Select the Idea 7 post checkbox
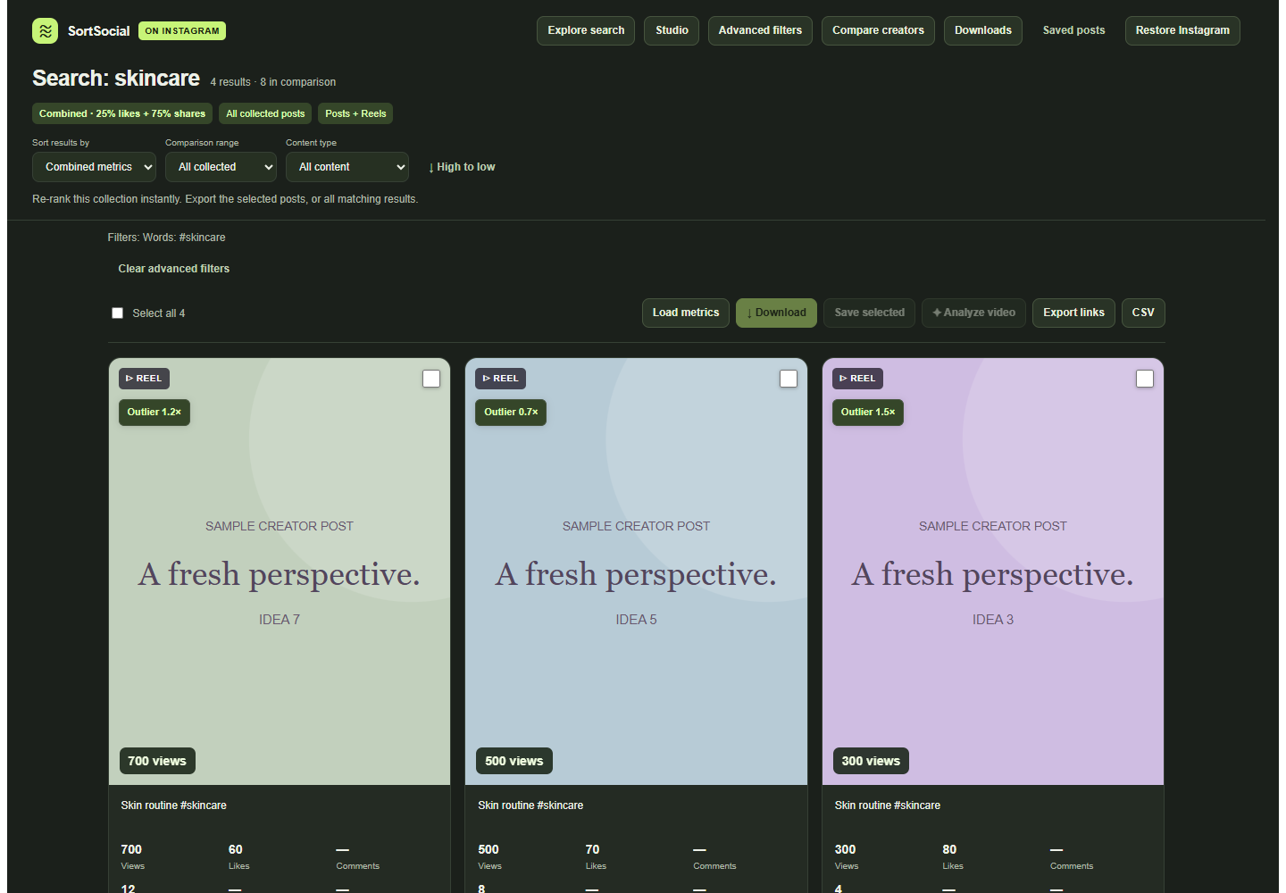This screenshot has width=1286, height=893. point(431,379)
